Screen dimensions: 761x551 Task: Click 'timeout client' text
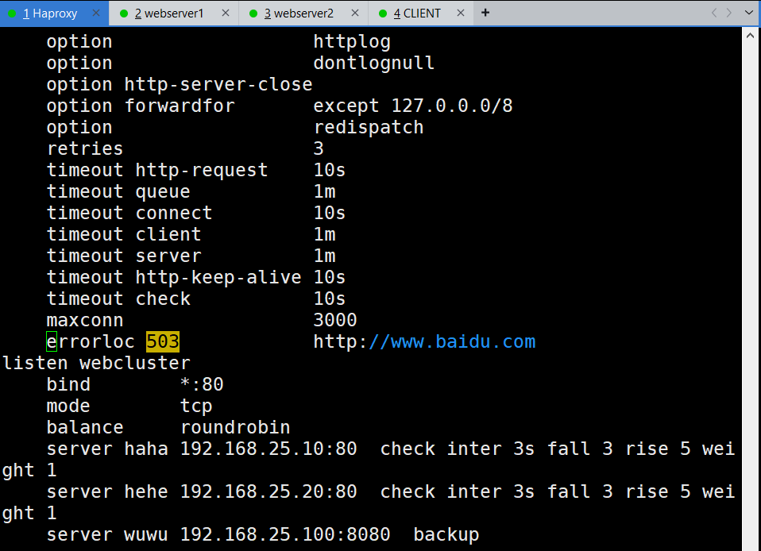click(x=124, y=234)
